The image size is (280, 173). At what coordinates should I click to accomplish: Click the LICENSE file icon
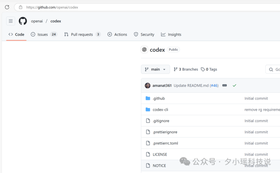point(148,154)
